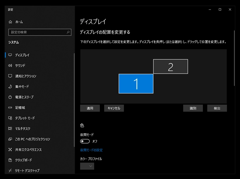Click the 記憶域 storage icon
The image size is (240, 179).
(10, 108)
